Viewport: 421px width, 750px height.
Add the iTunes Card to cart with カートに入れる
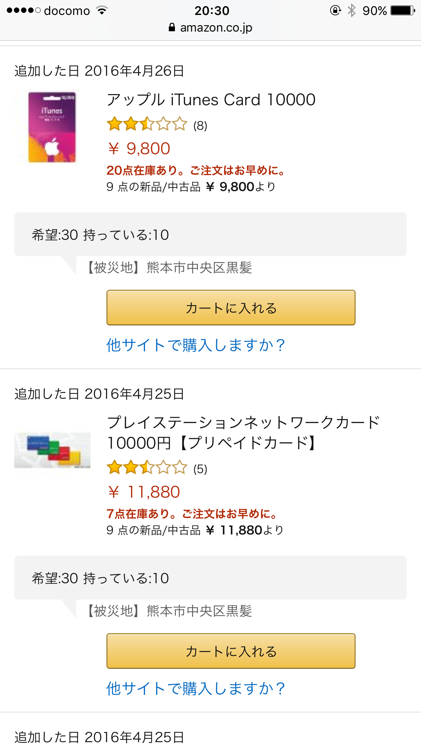(x=231, y=308)
